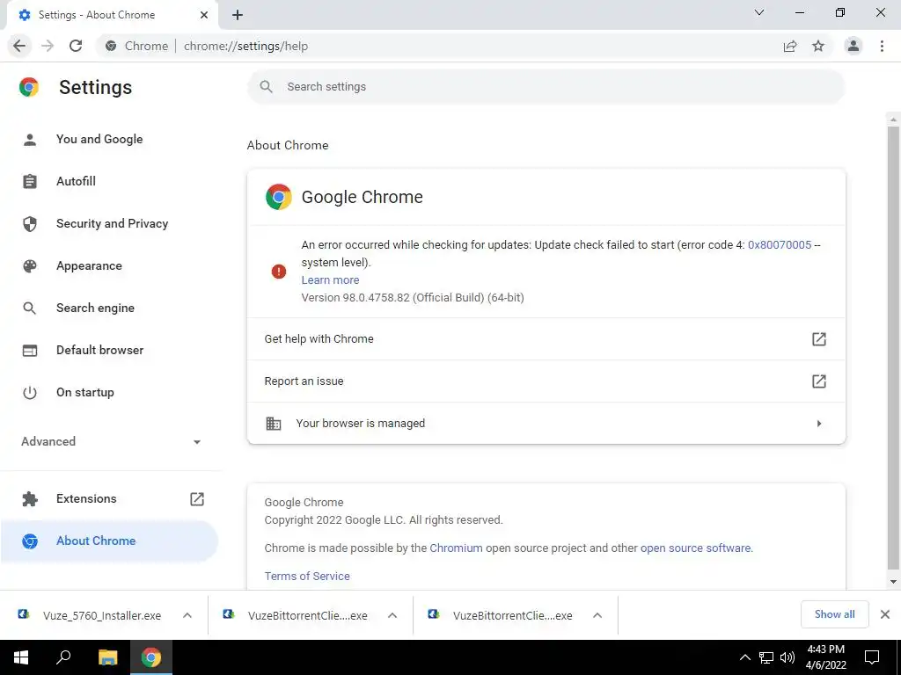Open You and Google settings
The width and height of the screenshot is (901, 675).
click(99, 139)
